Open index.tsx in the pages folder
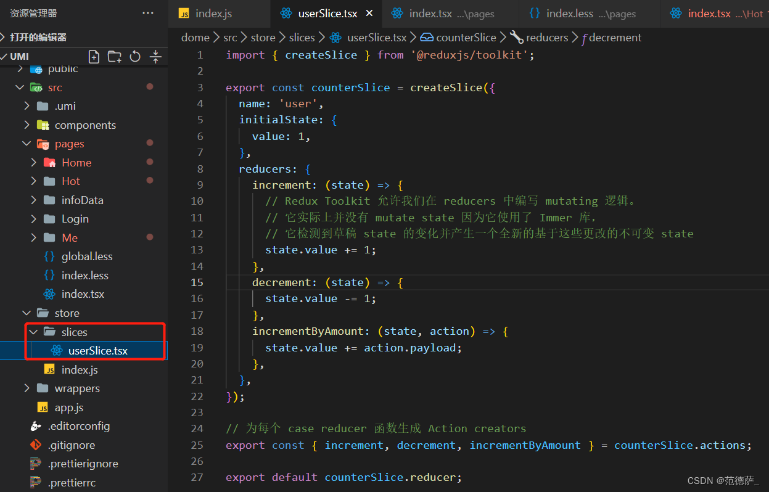769x492 pixels. tap(83, 294)
